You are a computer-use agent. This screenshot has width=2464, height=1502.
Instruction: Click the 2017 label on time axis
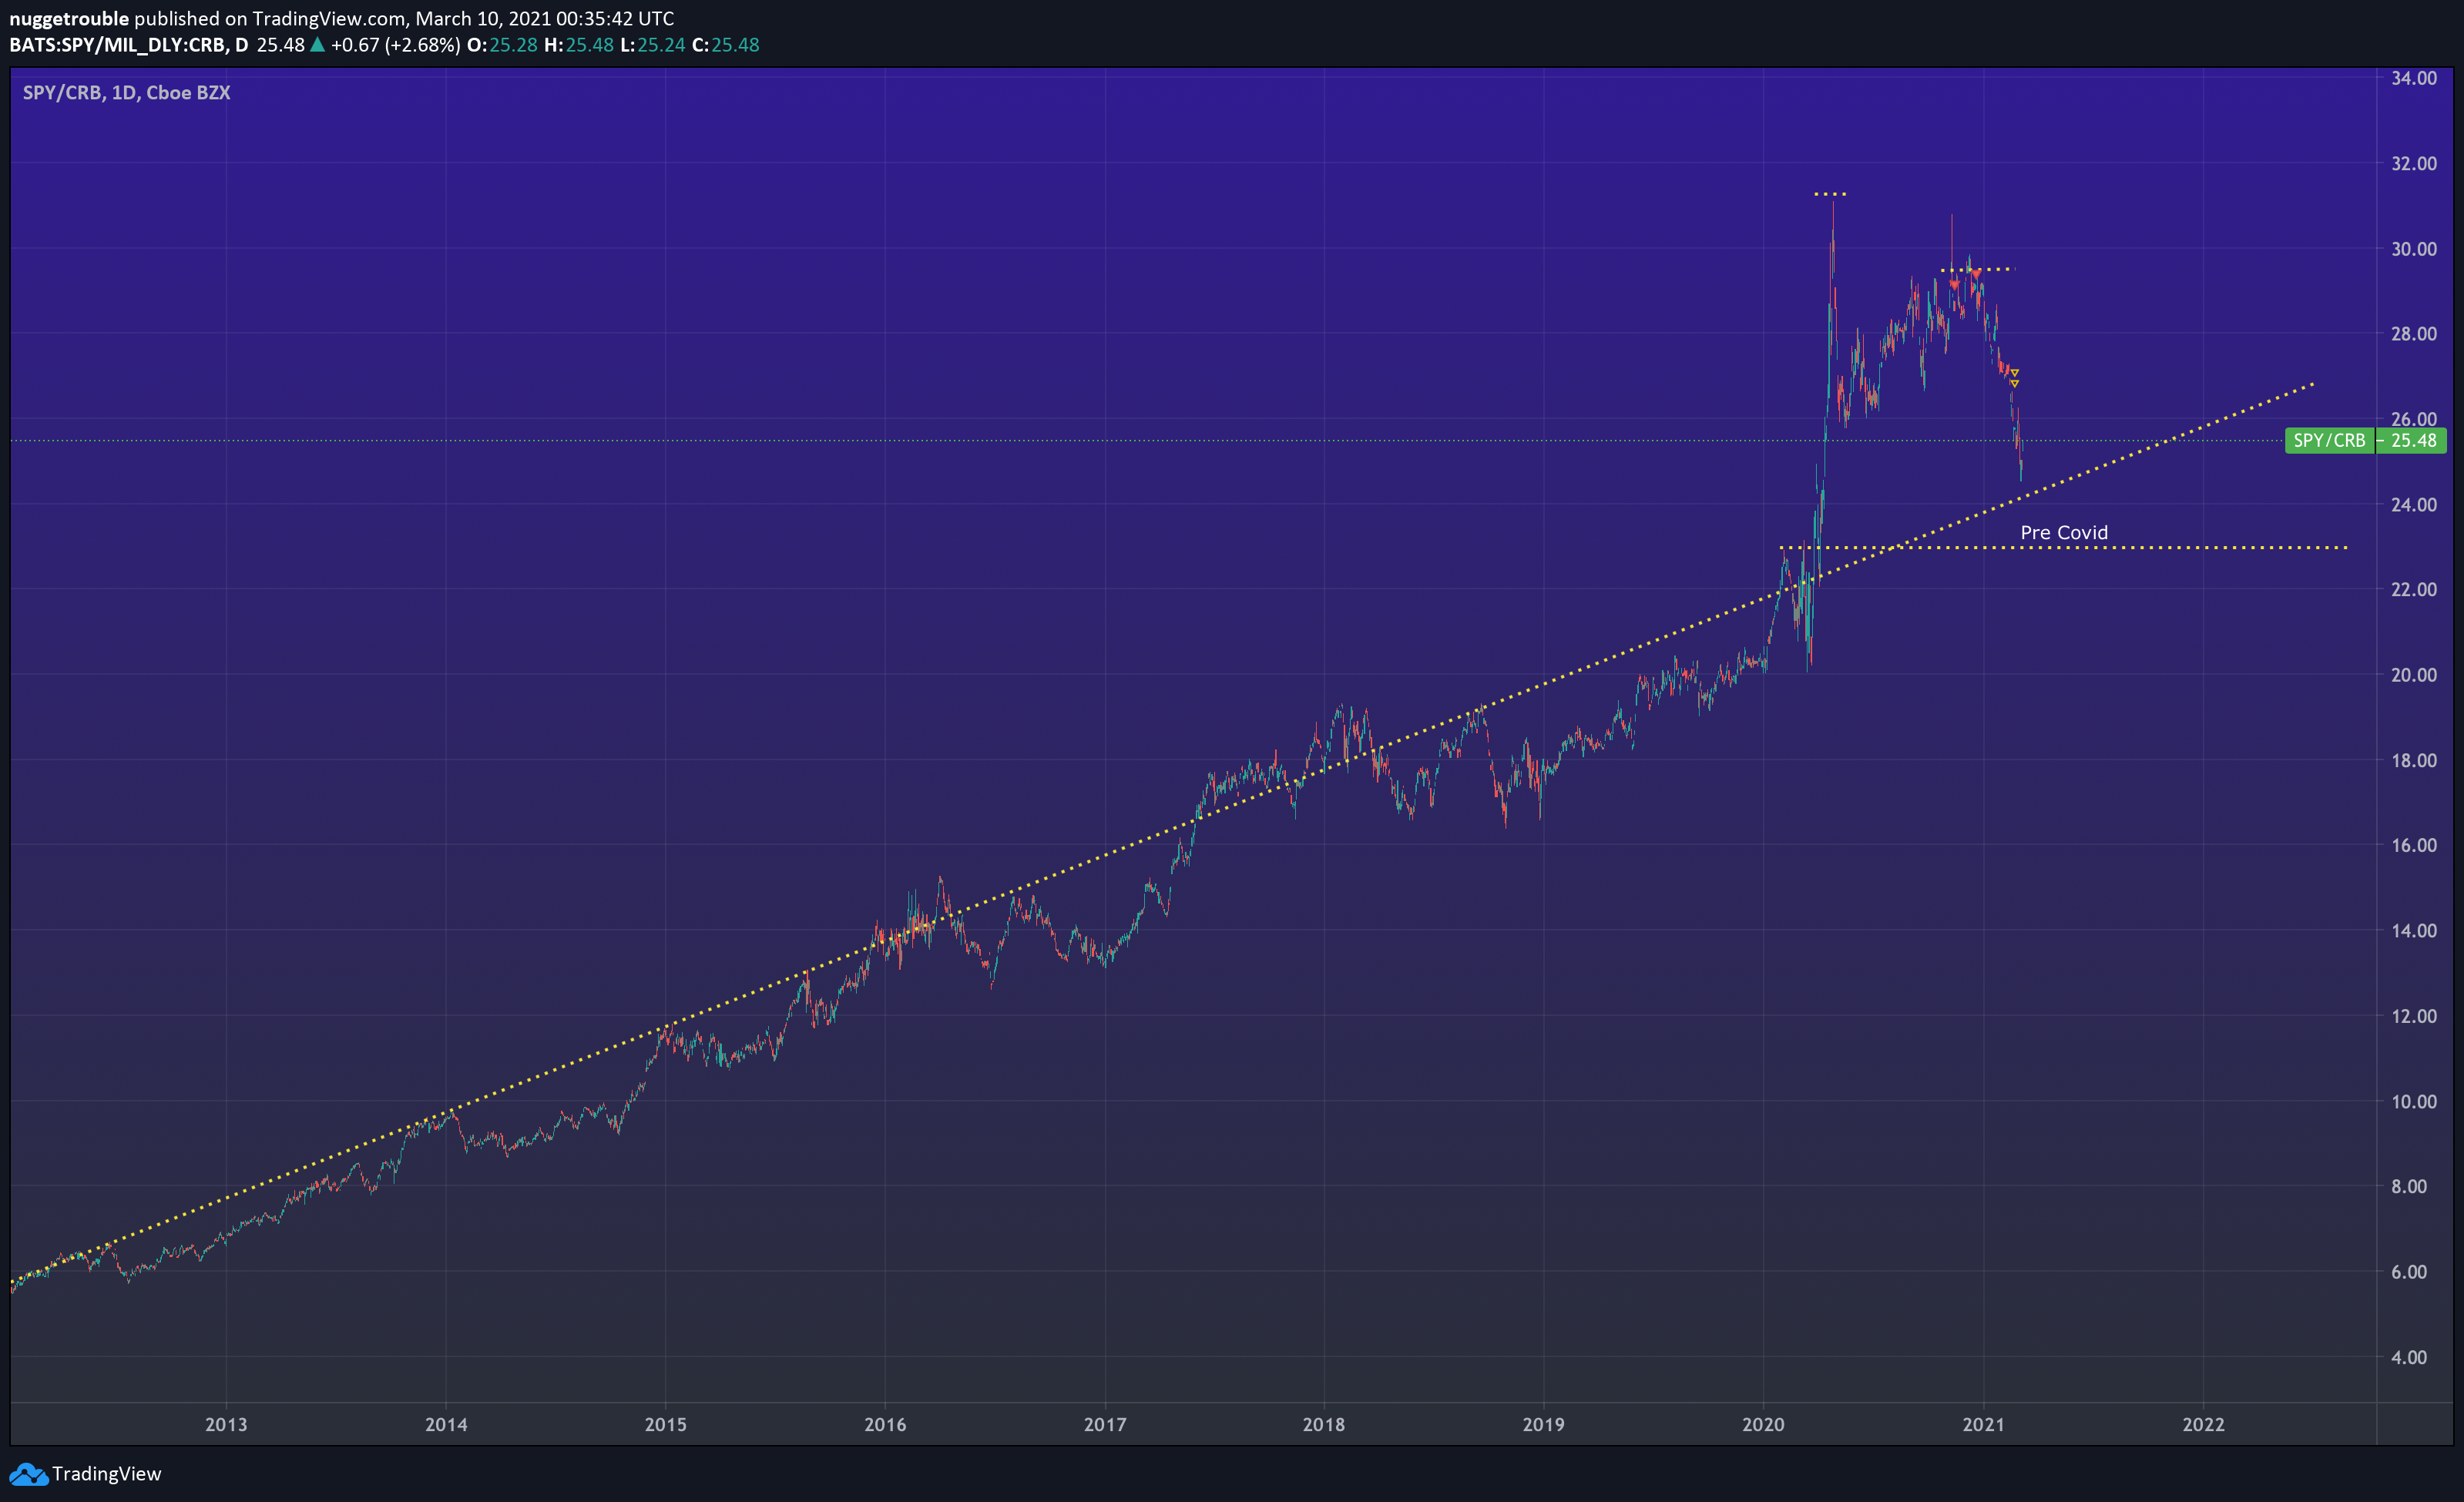(1105, 1424)
